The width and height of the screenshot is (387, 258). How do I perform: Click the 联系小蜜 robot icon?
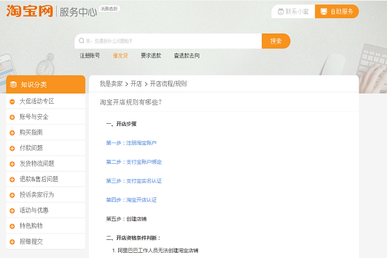coord(281,12)
